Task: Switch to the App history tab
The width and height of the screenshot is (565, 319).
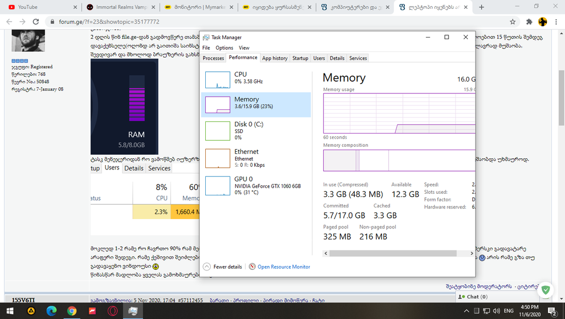Action: point(275,58)
